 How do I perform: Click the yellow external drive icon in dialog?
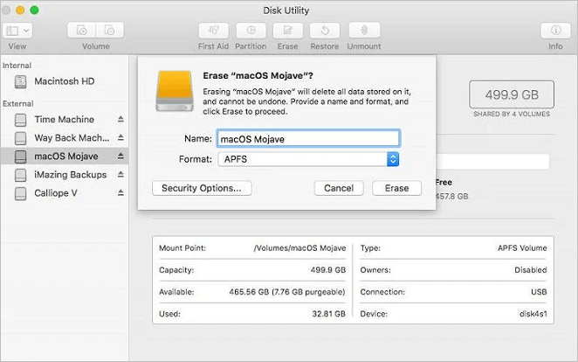175,91
